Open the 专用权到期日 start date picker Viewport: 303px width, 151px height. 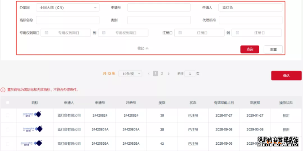[66, 33]
